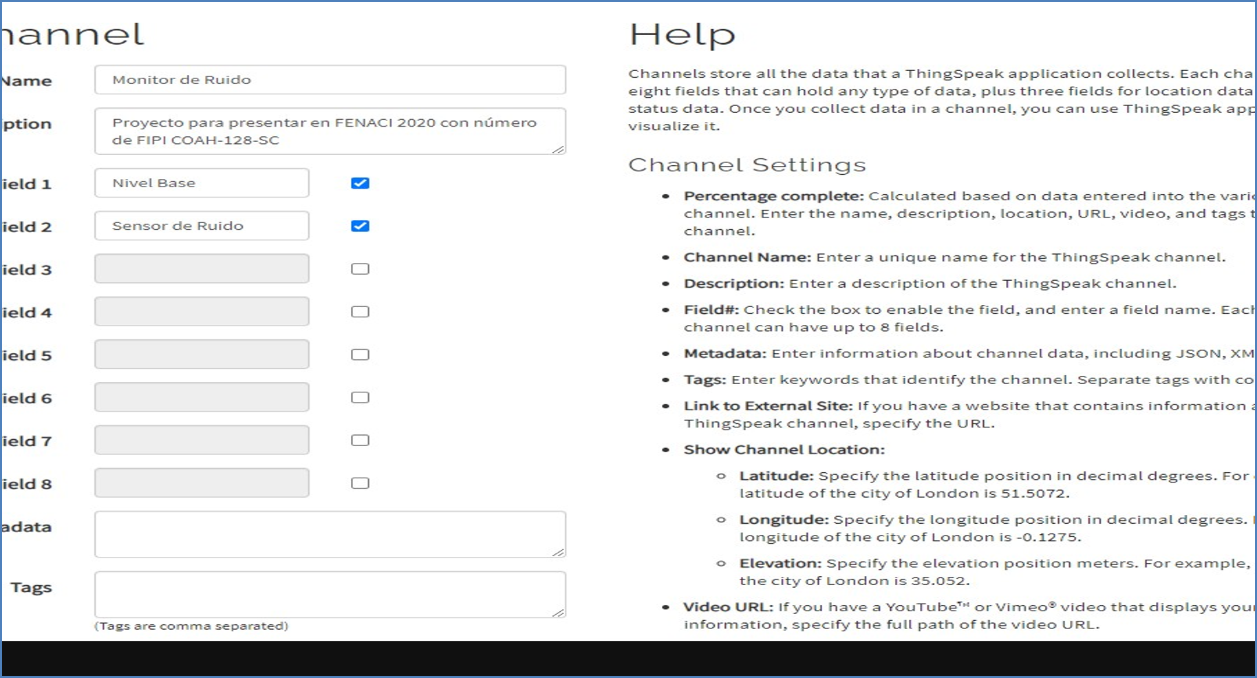Click the Metadata text area
1257x678 pixels.
pos(330,534)
